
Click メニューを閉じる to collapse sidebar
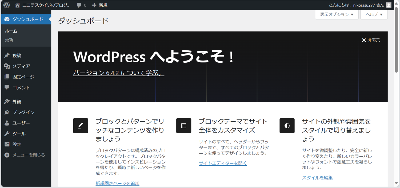[29, 155]
